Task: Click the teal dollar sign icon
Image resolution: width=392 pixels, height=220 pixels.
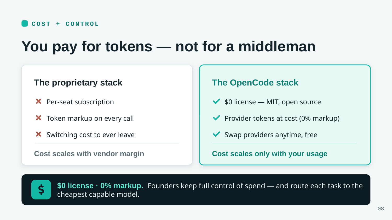Action: (x=41, y=190)
